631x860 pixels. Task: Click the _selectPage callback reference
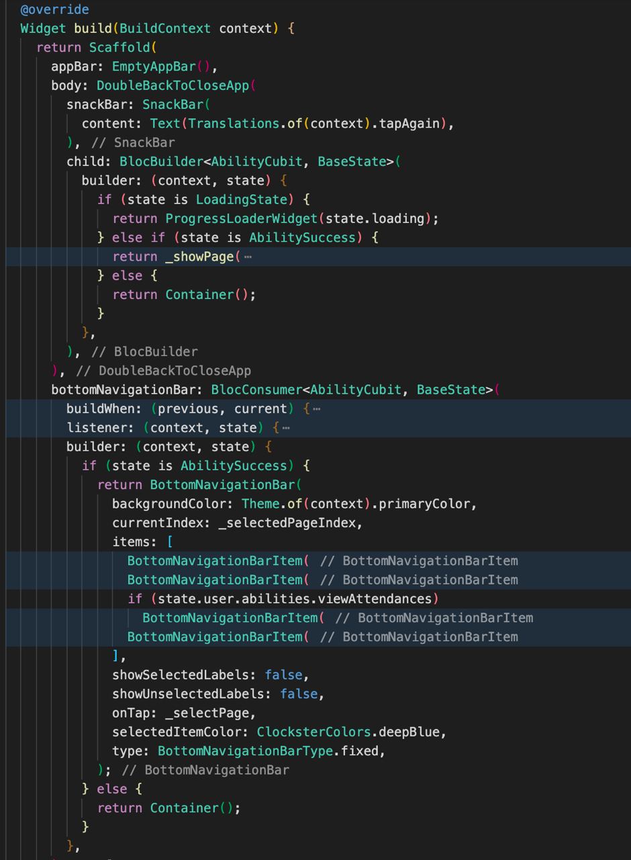point(207,712)
